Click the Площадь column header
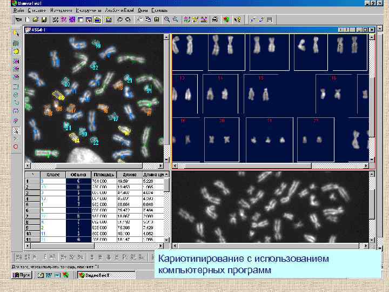Viewport: 389px width, 292px height. pyautogui.click(x=104, y=175)
